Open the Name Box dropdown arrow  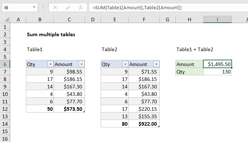tap(34, 7)
